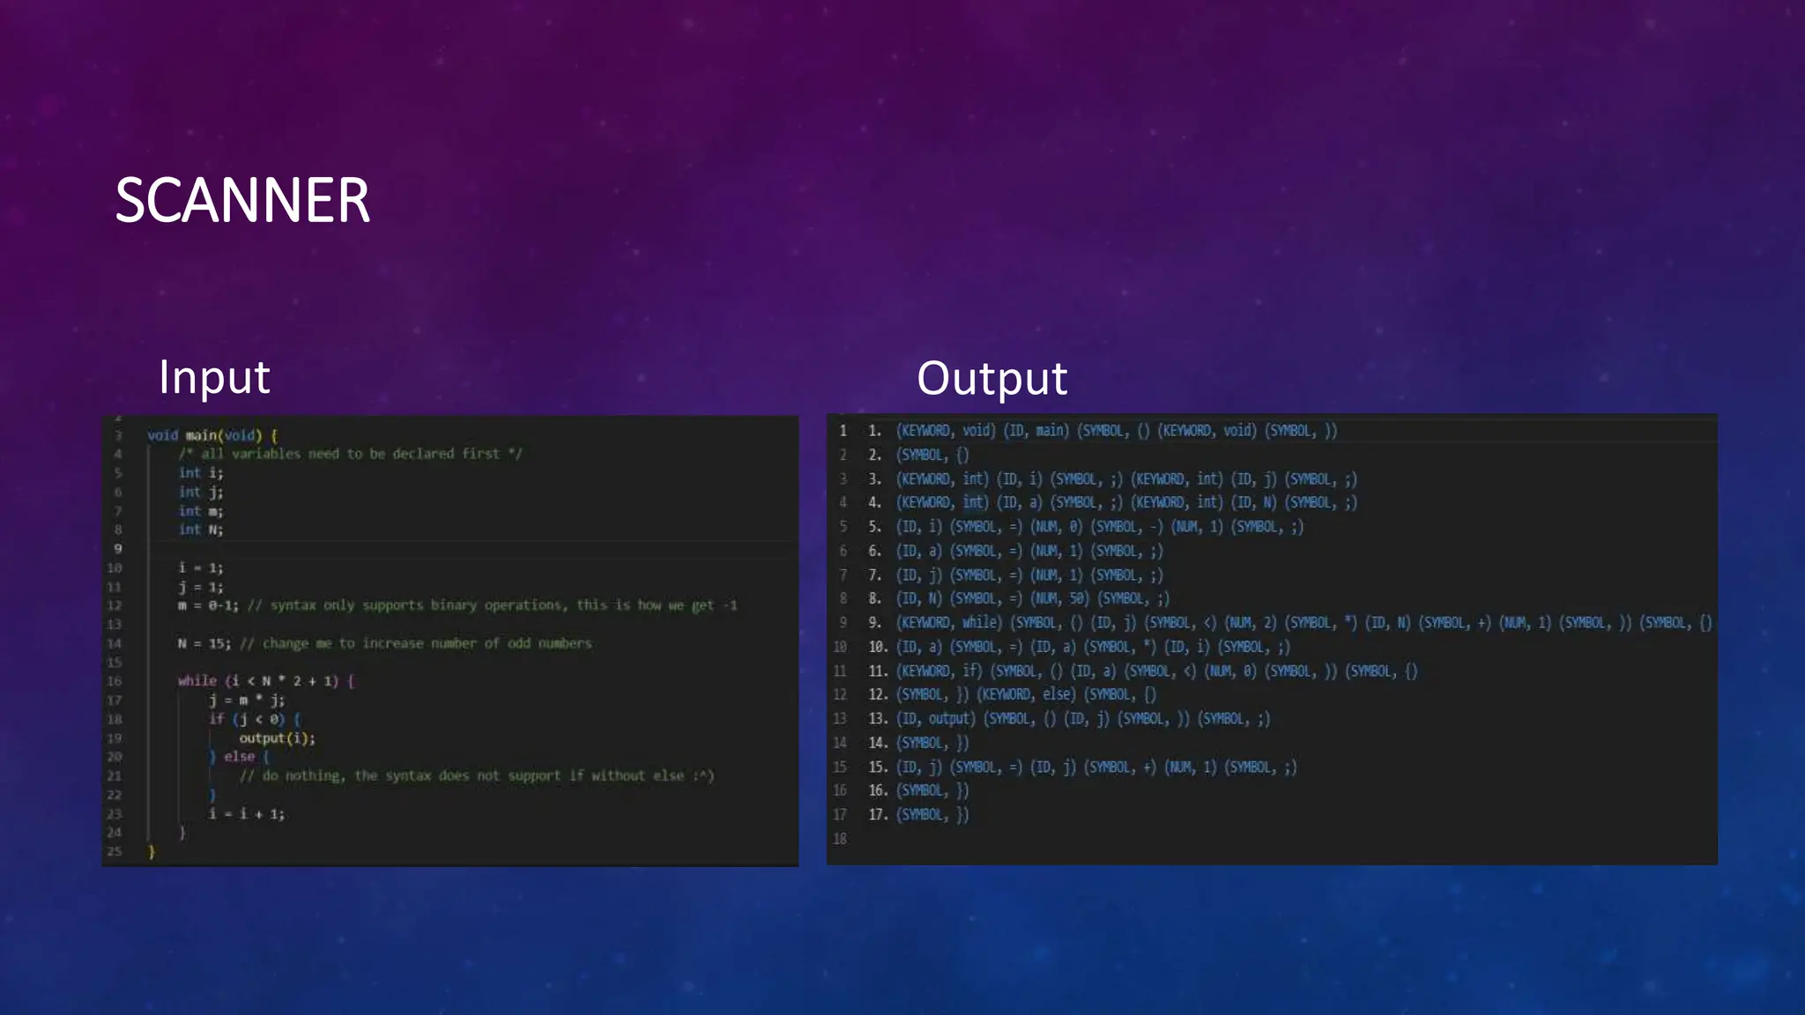Click line number 9 in input editor gutter

[117, 548]
